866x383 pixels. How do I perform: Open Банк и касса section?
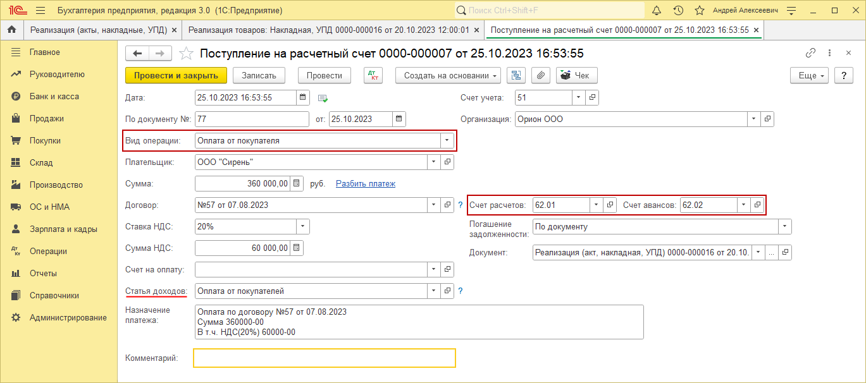(54, 96)
